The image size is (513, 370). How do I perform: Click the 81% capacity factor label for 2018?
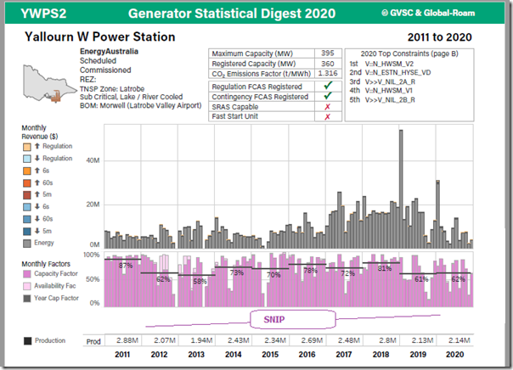click(x=385, y=268)
